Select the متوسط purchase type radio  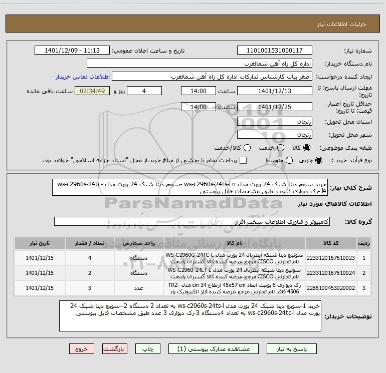[x=289, y=160]
